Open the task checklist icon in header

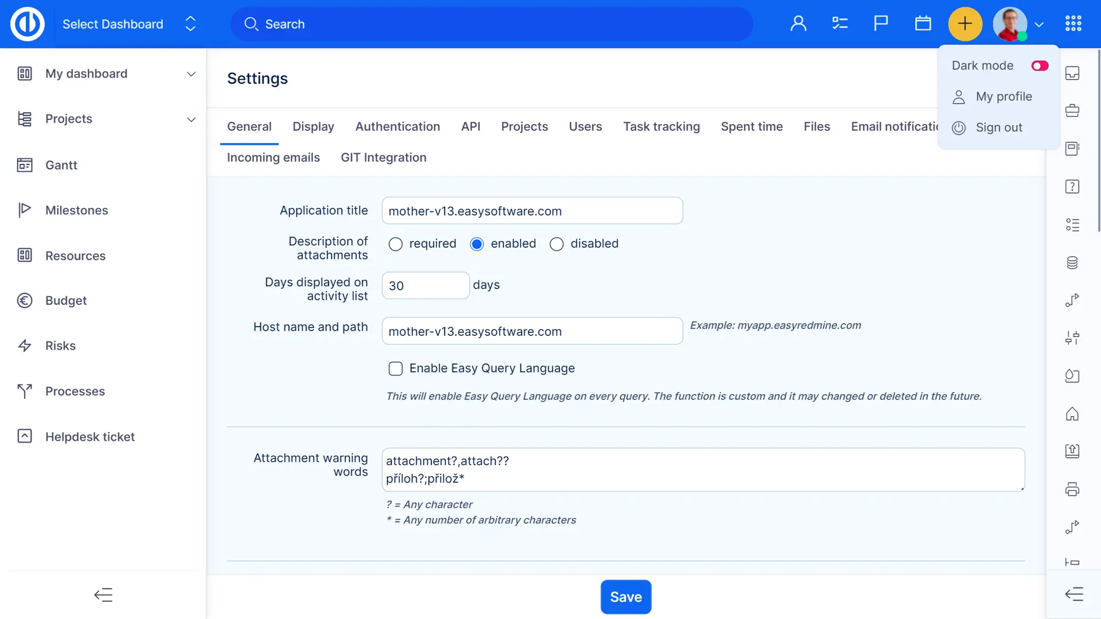coord(840,24)
